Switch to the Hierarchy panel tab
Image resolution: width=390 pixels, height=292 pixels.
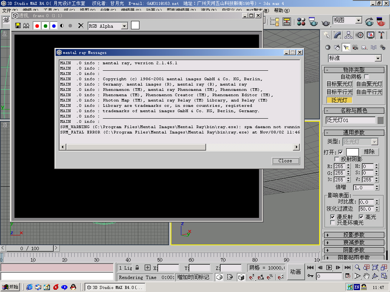pyautogui.click(x=348, y=35)
